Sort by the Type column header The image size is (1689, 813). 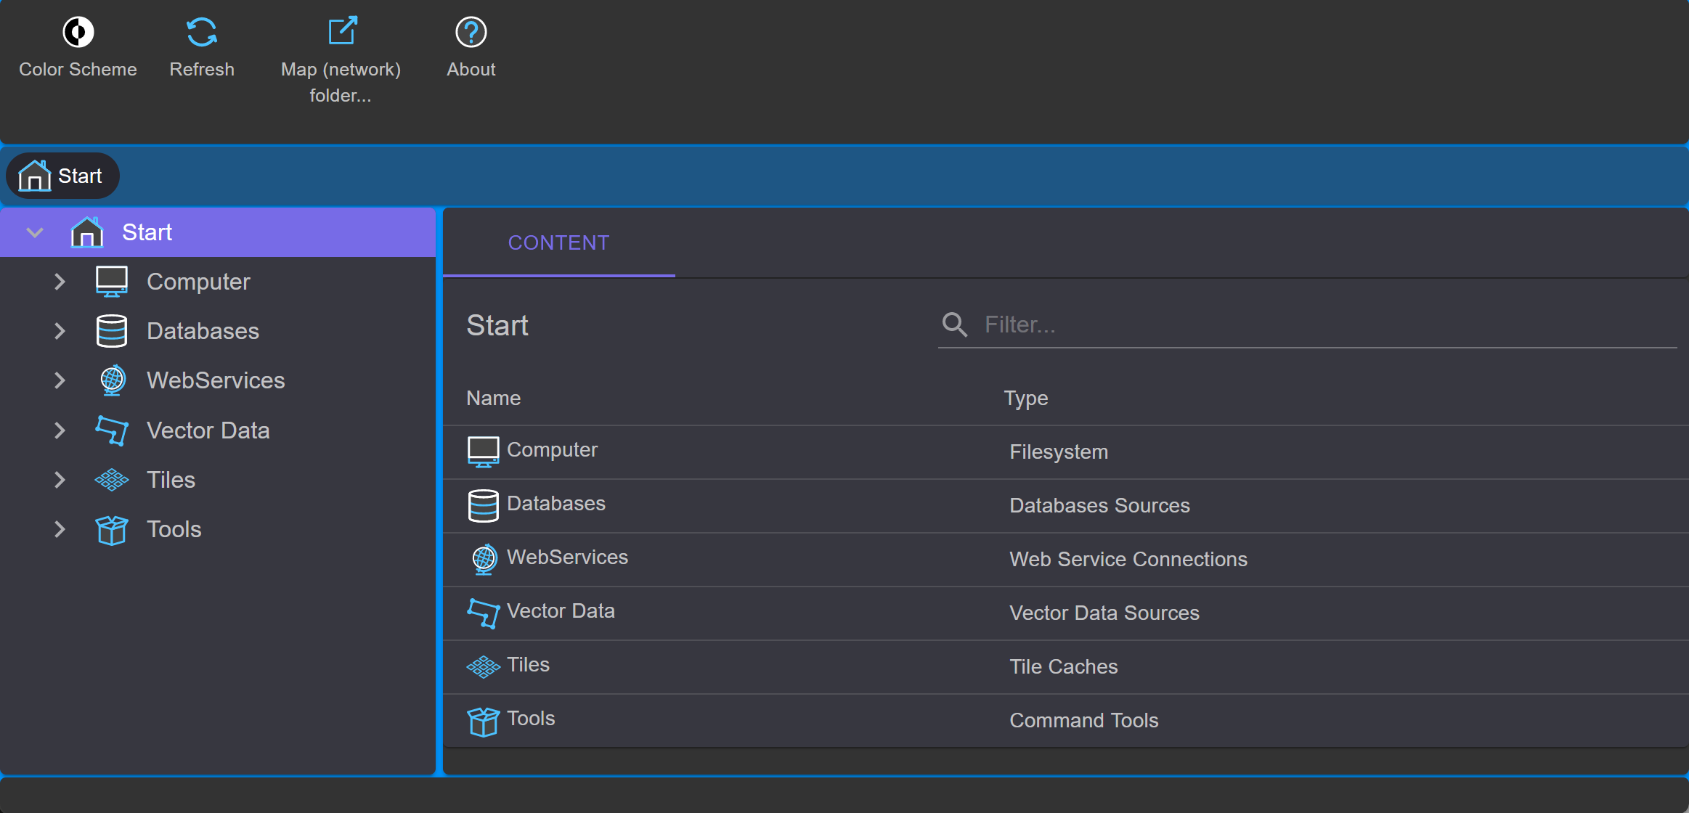click(x=1026, y=399)
